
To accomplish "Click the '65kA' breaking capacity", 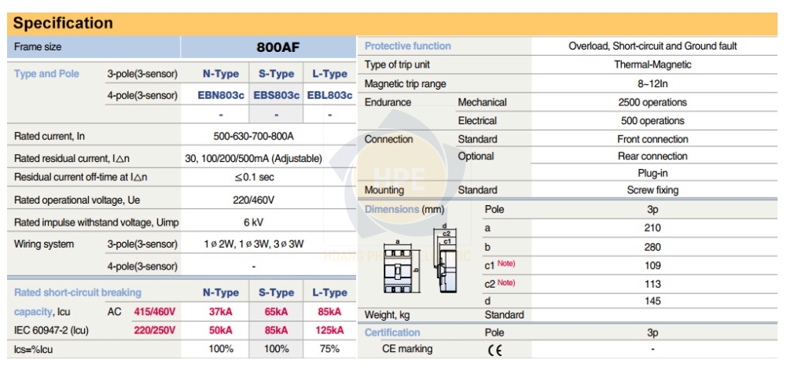I will pyautogui.click(x=276, y=311).
